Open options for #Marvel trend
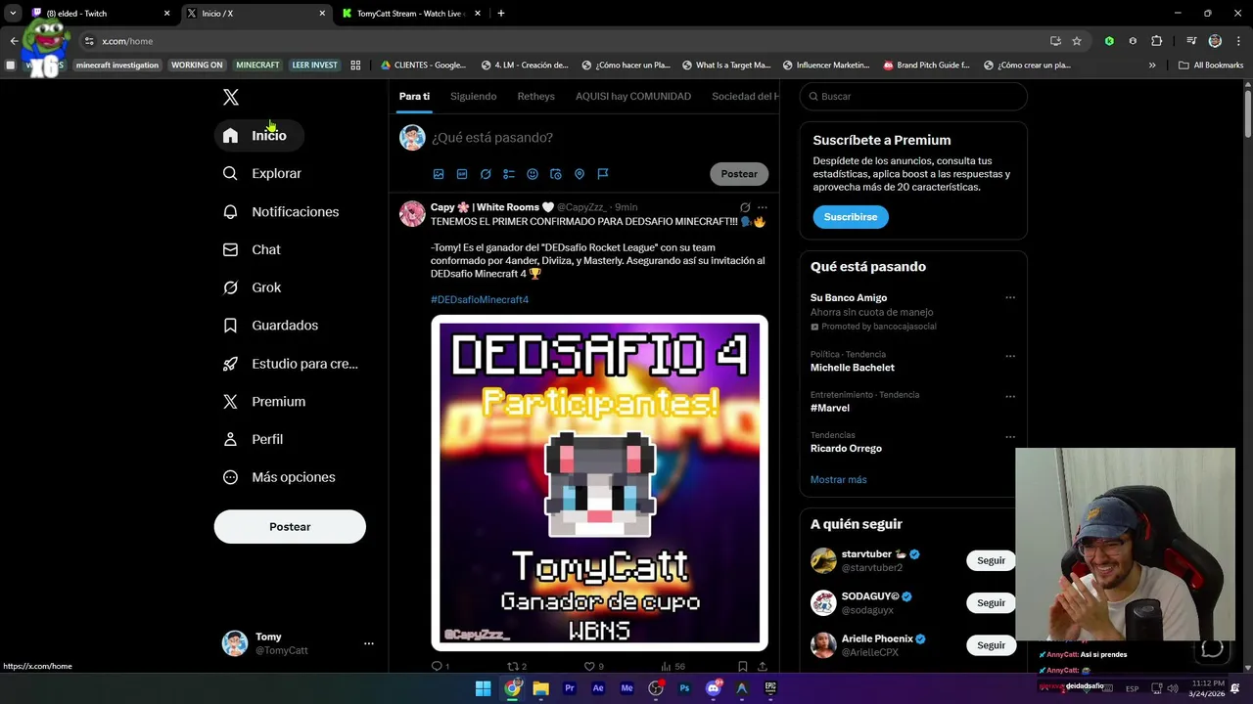 tap(1010, 396)
